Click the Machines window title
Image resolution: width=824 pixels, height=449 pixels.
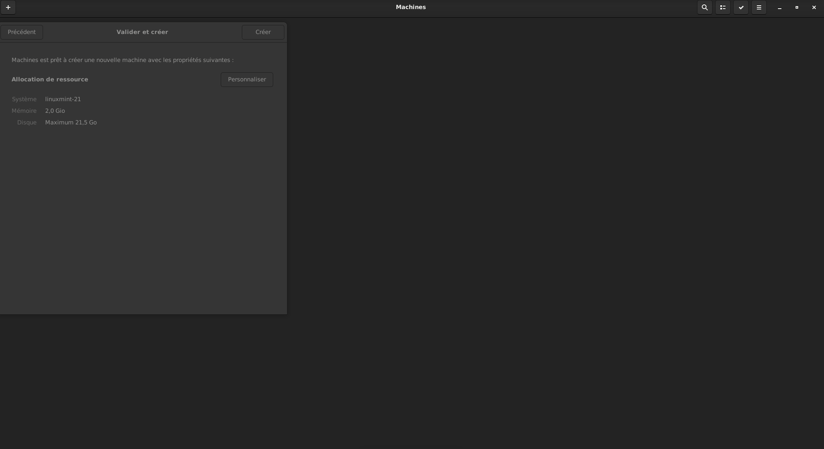point(411,7)
